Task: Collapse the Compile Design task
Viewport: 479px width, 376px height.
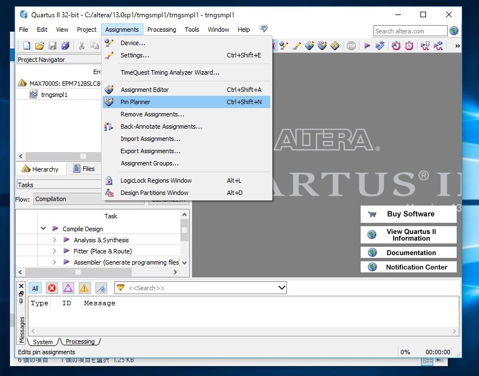Action: pyautogui.click(x=44, y=228)
